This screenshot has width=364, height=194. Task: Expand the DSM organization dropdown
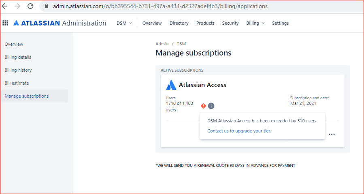tap(124, 23)
